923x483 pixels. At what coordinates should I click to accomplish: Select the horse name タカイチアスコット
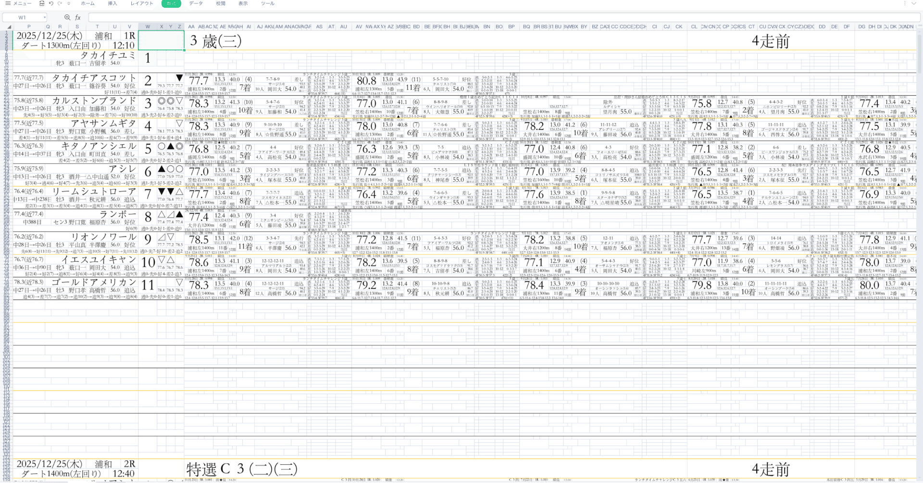(94, 78)
